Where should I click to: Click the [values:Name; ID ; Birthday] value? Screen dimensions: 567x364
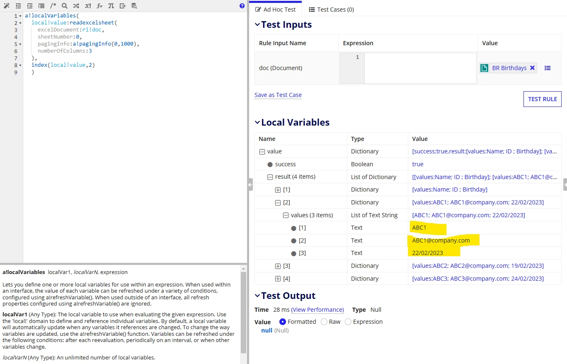[450, 189]
